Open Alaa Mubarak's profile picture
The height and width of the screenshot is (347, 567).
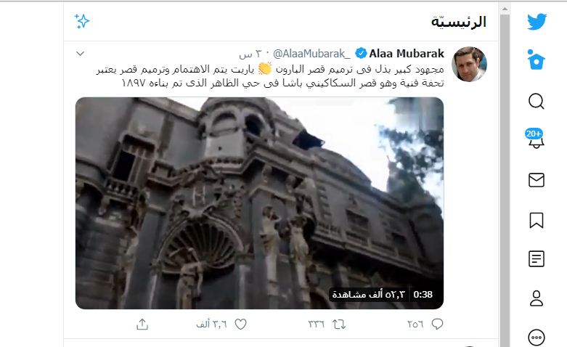click(470, 64)
